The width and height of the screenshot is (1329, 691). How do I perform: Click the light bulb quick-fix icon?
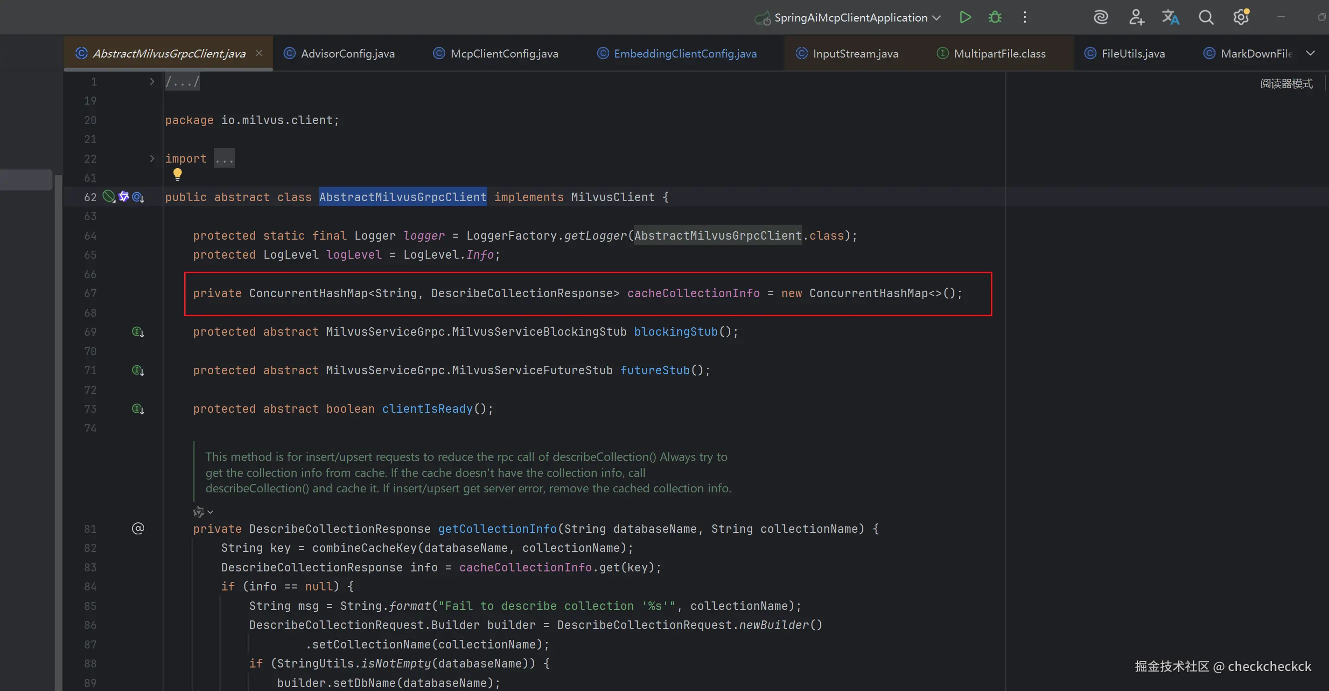point(178,175)
